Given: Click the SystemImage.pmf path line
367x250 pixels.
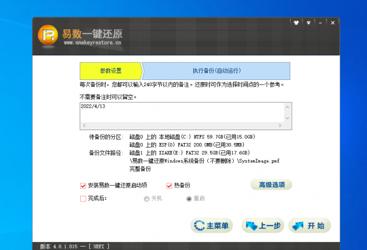Looking at the screenshot, I should click(x=204, y=161).
